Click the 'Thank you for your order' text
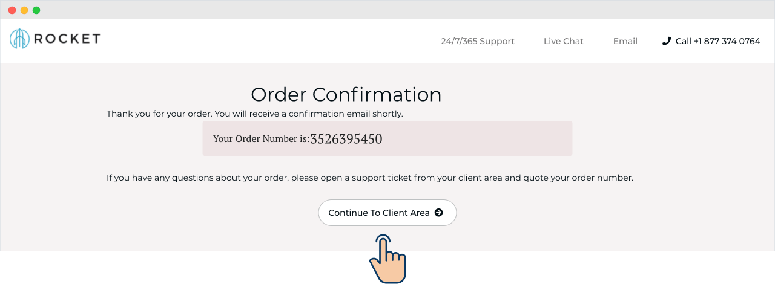The width and height of the screenshot is (775, 284). click(254, 114)
